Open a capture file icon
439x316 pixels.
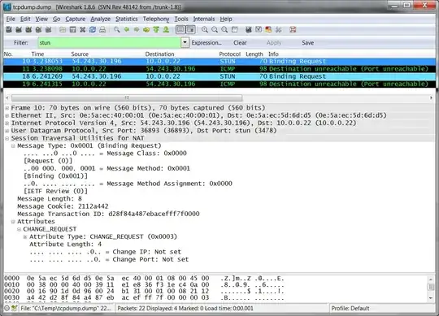click(63, 29)
